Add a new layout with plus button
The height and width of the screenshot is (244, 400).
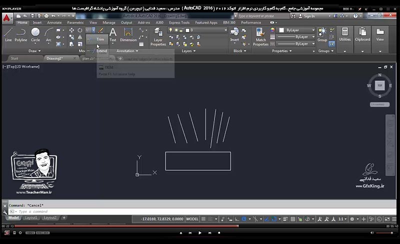64,218
